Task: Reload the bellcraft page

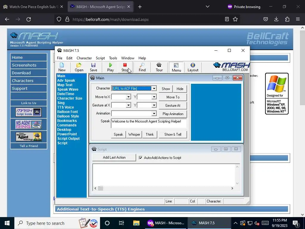Action: tap(29, 19)
